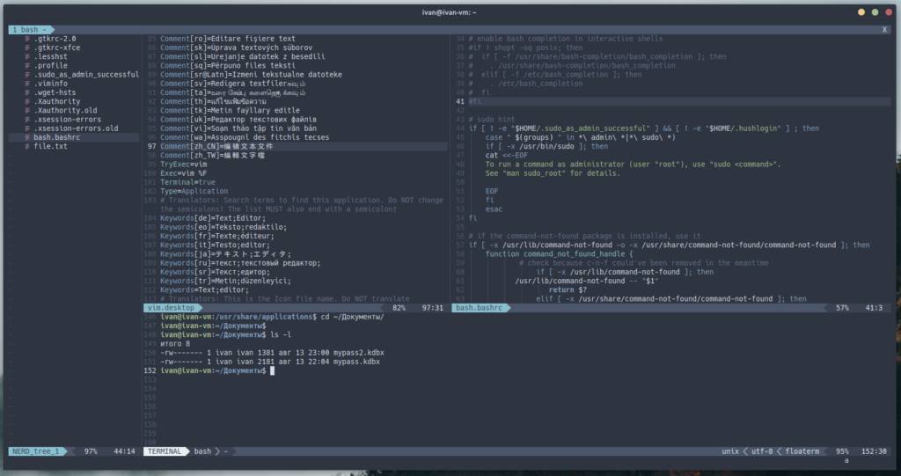The height and width of the screenshot is (476, 901).
Task: Click the file icon beside .profile
Action: click(x=27, y=65)
